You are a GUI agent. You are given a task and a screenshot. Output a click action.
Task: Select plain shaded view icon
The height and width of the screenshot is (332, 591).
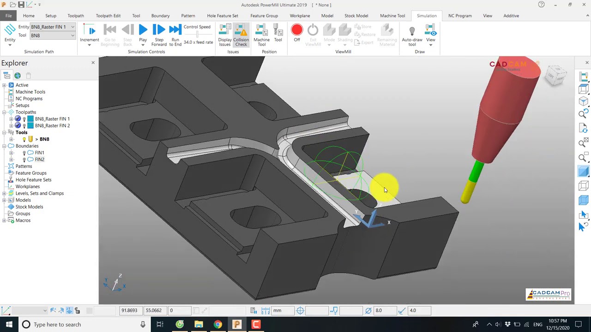584,172
